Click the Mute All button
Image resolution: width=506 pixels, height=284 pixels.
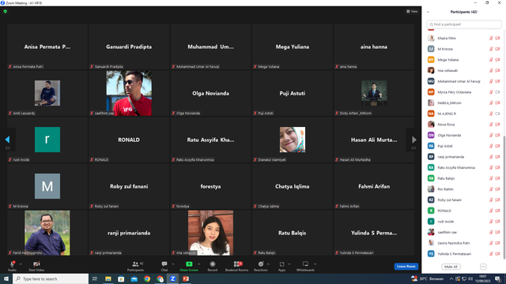[451, 267]
